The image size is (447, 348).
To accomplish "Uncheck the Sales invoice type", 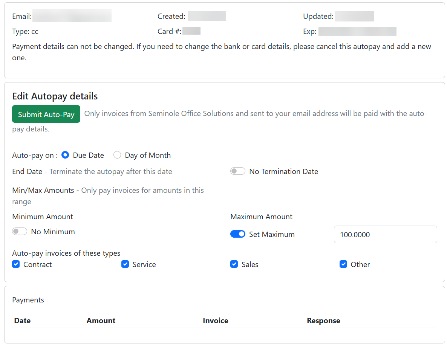I will pyautogui.click(x=234, y=264).
